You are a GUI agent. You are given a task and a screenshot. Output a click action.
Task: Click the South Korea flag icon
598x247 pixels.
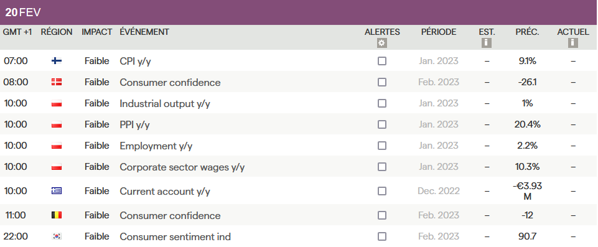pos(57,236)
